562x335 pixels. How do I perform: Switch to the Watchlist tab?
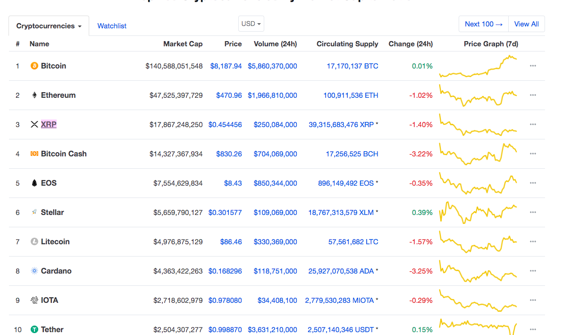[112, 26]
